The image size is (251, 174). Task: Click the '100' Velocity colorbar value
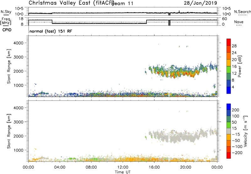(236, 116)
